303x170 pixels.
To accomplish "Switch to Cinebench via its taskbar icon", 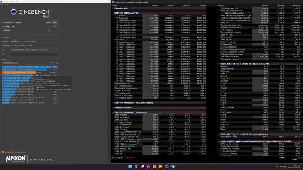I will (x=167, y=167).
